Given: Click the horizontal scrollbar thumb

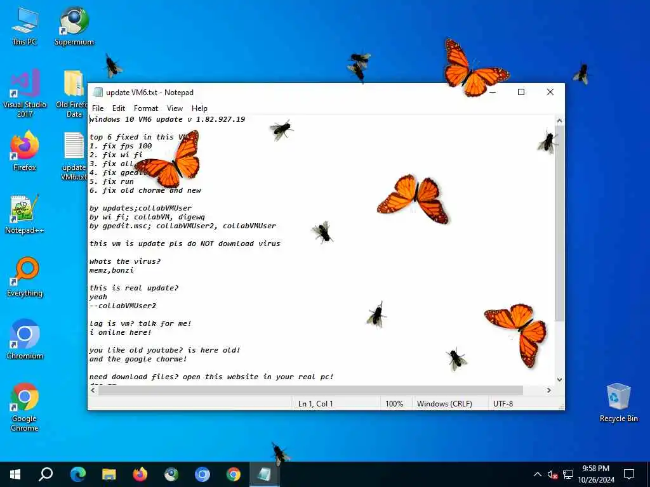Looking at the screenshot, I should pos(310,390).
